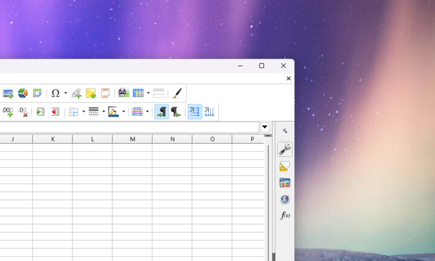Enable horizontal Korean text direction
The height and width of the screenshot is (261, 435).
(x=195, y=112)
